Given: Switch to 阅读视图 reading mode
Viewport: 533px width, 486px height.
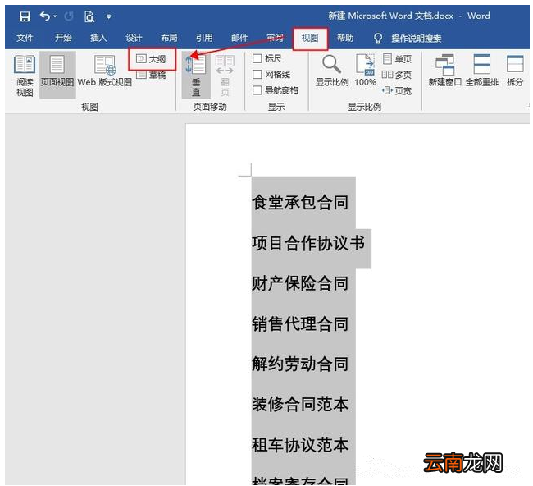Looking at the screenshot, I should [x=25, y=76].
